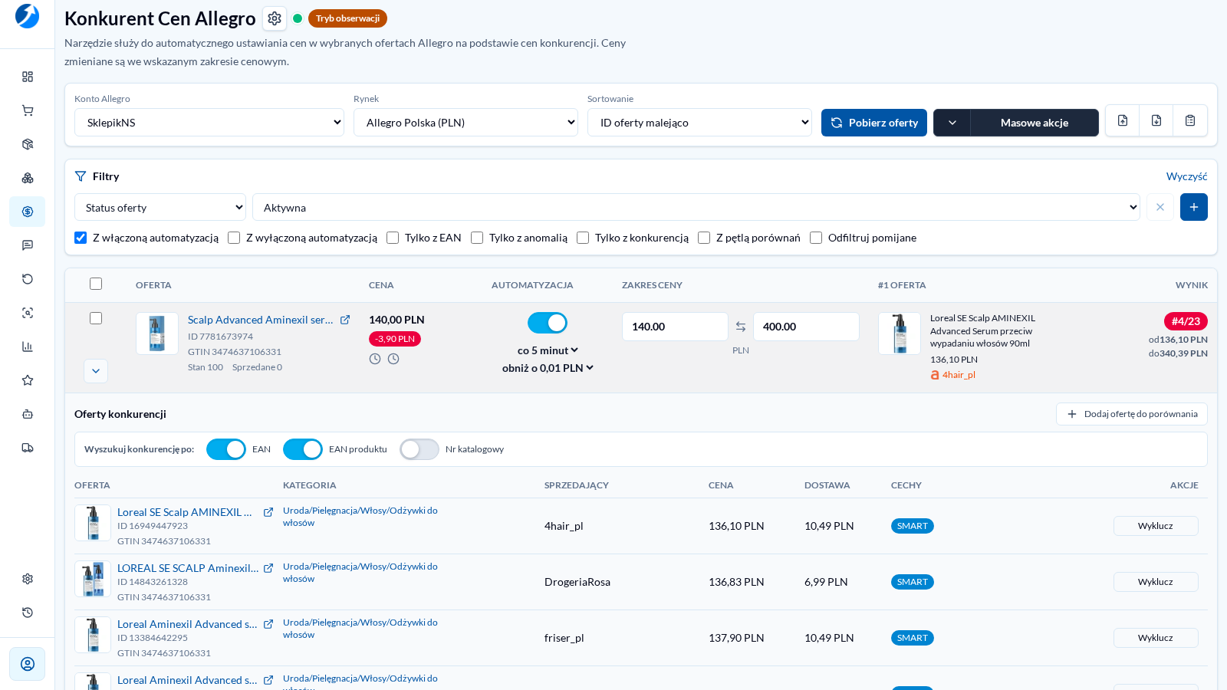
Task: Check 'Tylko z EAN' checkbox
Action: (x=393, y=238)
